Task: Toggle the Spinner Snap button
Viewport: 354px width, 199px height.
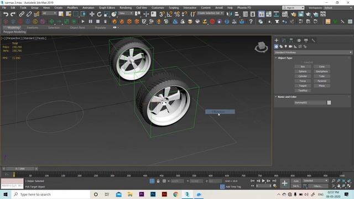Action: [184, 14]
